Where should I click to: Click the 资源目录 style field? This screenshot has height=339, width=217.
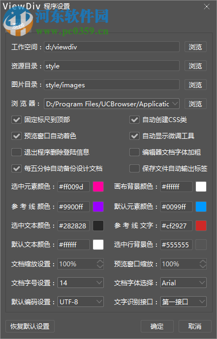pyautogui.click(x=111, y=66)
